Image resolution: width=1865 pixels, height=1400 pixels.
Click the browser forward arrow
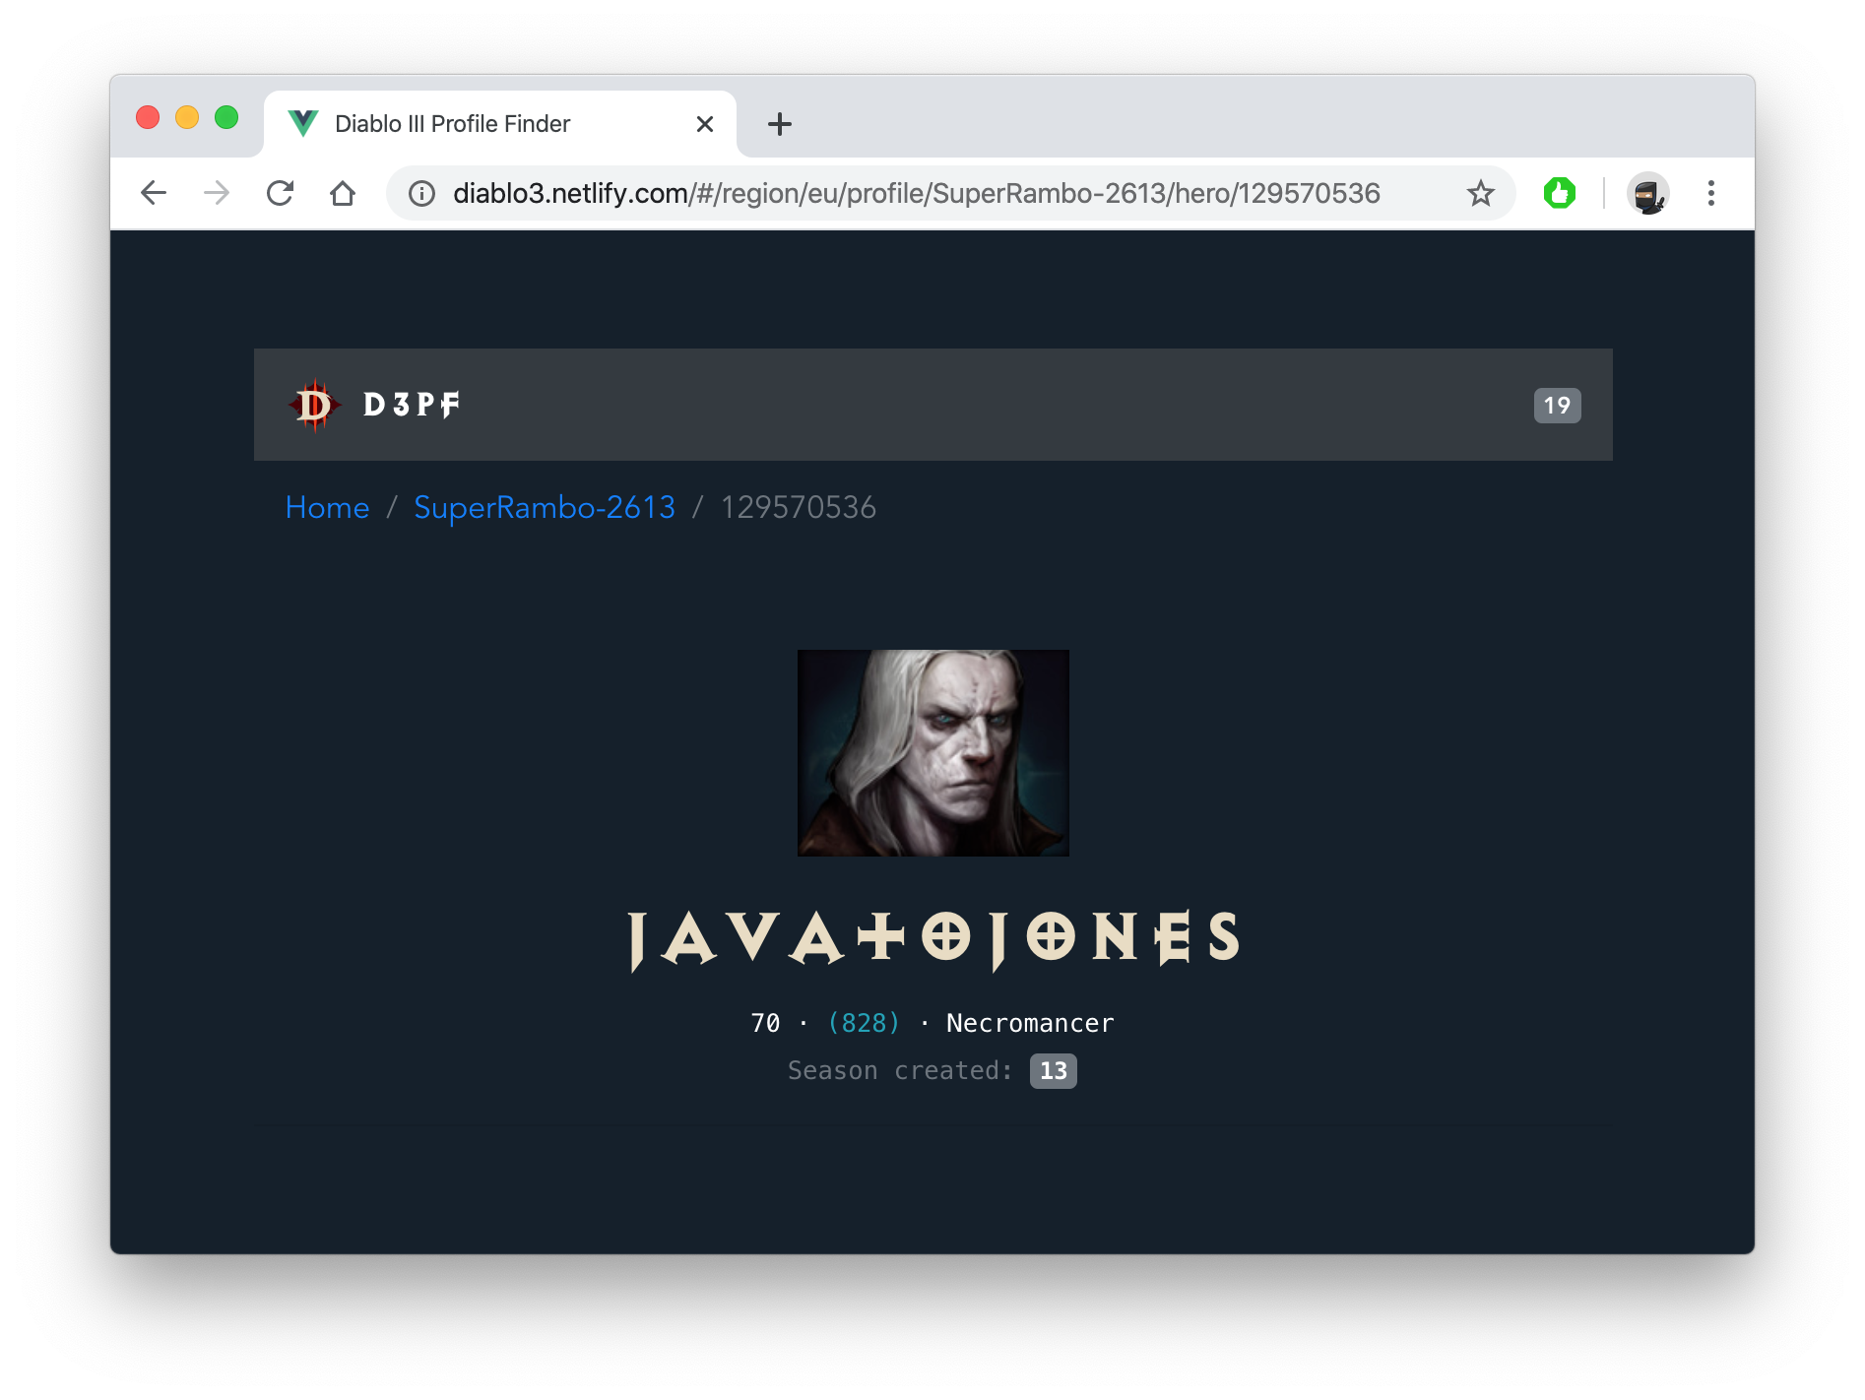pos(217,193)
